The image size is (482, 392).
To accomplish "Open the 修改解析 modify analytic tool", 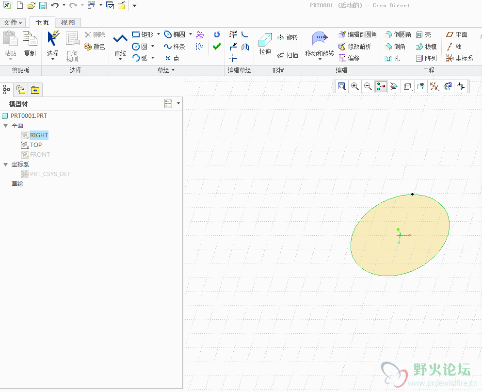I will point(355,47).
